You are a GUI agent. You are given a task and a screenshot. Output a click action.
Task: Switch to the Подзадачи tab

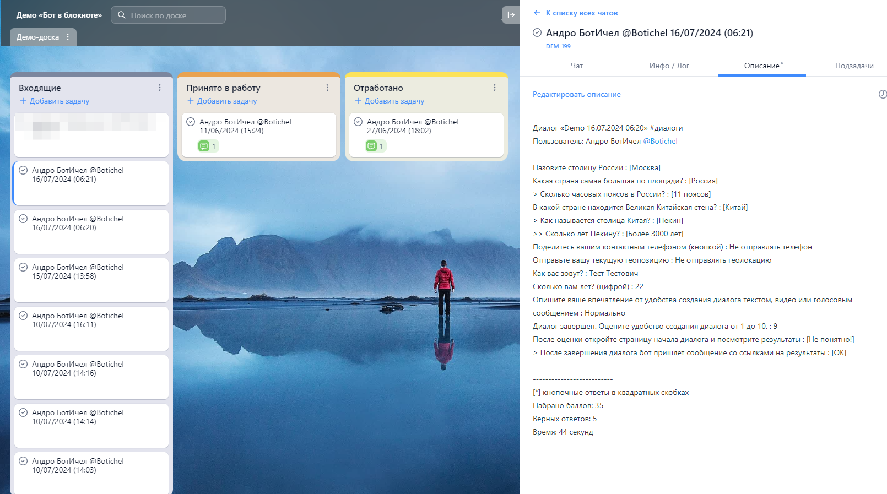854,66
